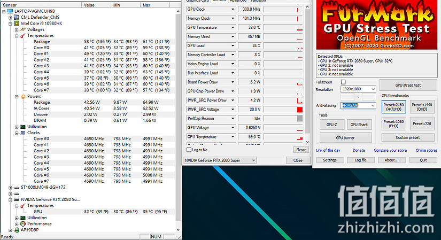Click the Powers flame icon
Viewport: 441px width, 240px height.
coord(23,97)
